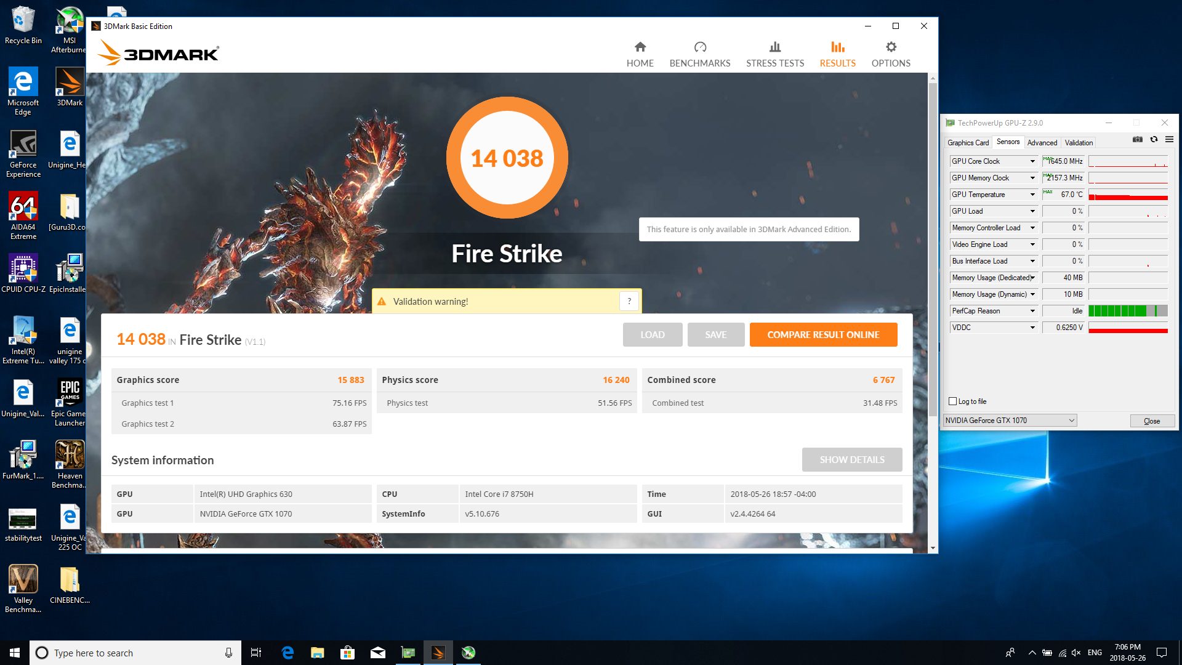Click the Validation warning banner
The width and height of the screenshot is (1182, 665).
[507, 302]
